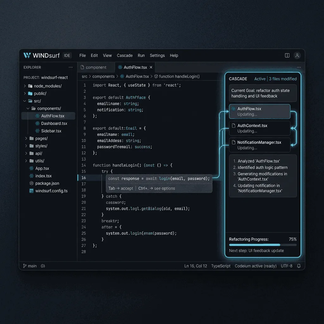Click React icon beside App.tsx

[x=31, y=168]
